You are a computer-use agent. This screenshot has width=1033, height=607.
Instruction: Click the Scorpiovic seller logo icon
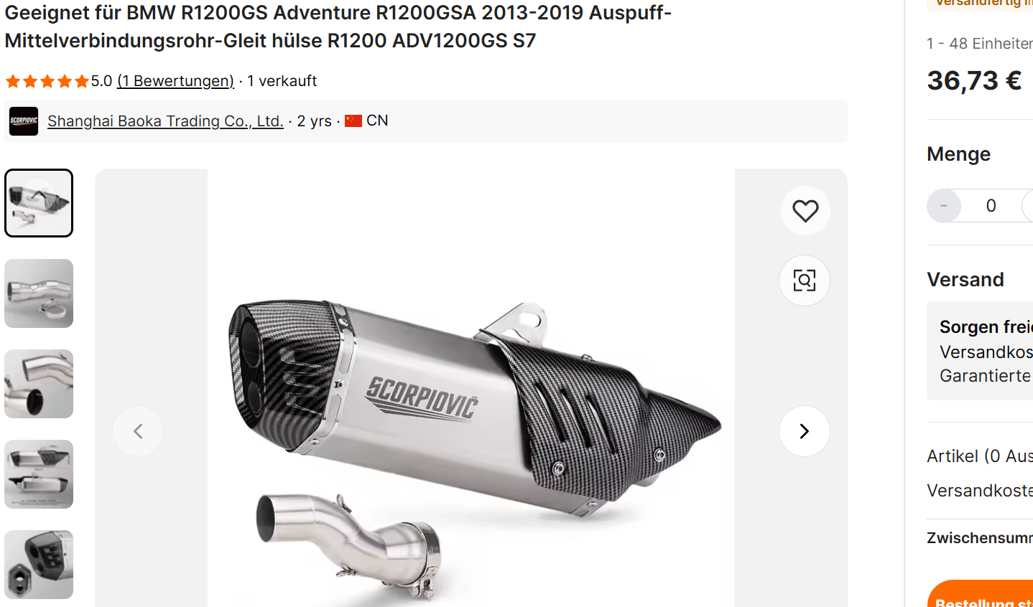24,121
